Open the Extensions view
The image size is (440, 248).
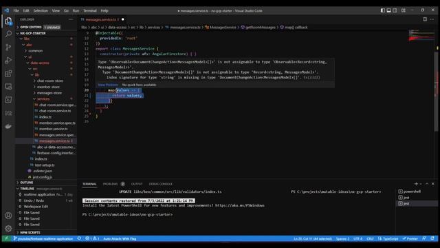8,74
